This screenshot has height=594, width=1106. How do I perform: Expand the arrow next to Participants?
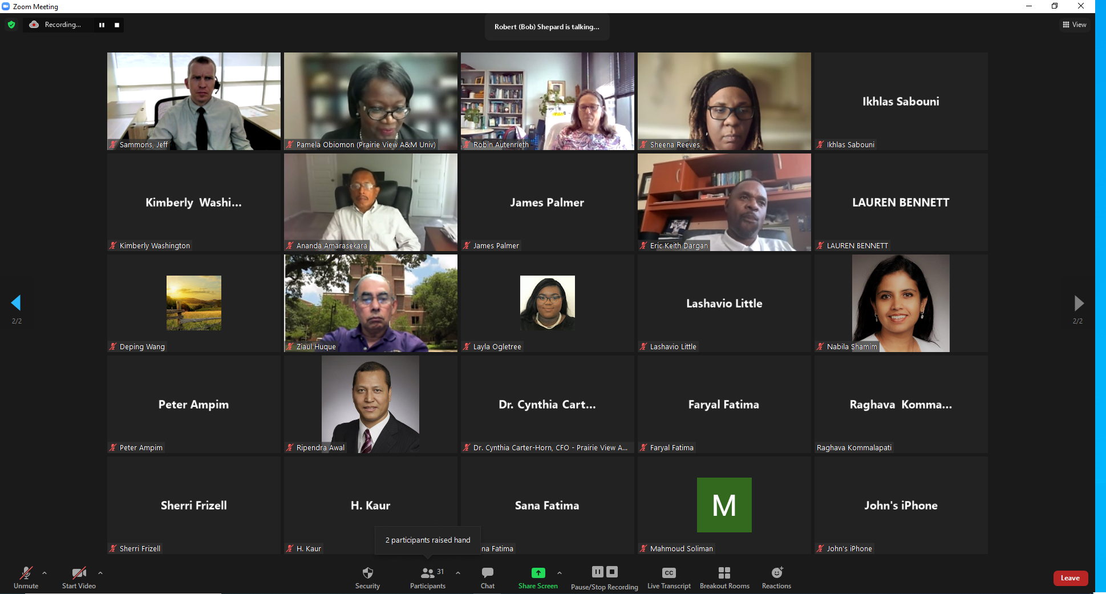coord(458,573)
